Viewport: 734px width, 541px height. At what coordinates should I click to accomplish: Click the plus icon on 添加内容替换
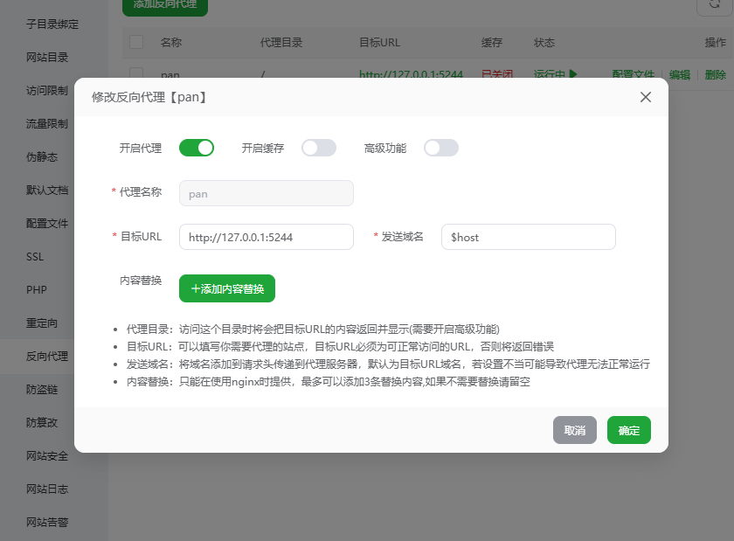pos(195,288)
